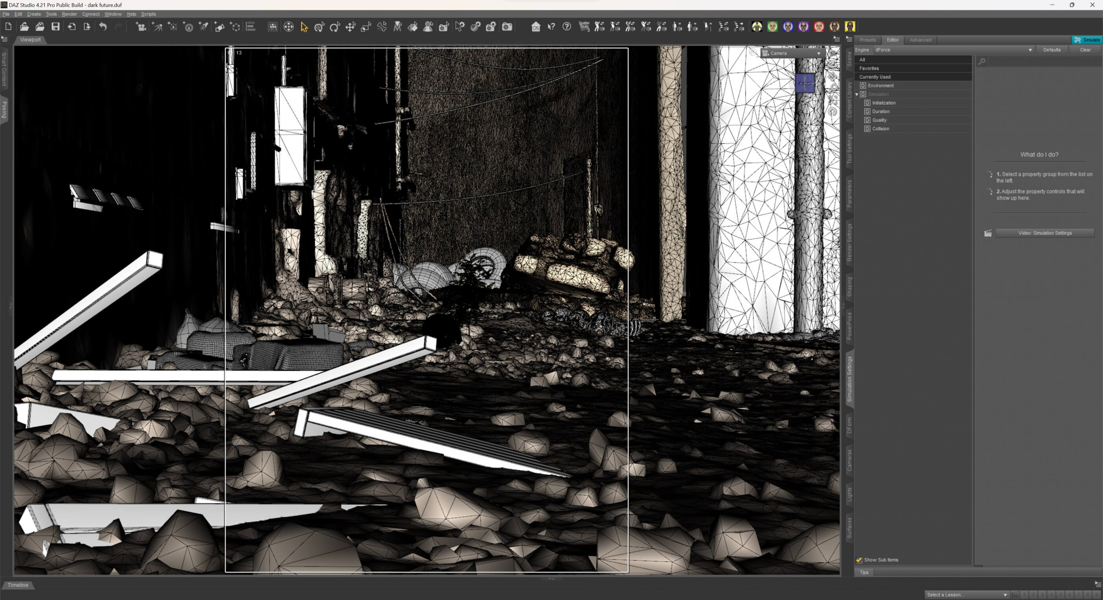The width and height of the screenshot is (1103, 600).
Task: Click the search magnifier in Simulation Settings
Action: (x=982, y=61)
